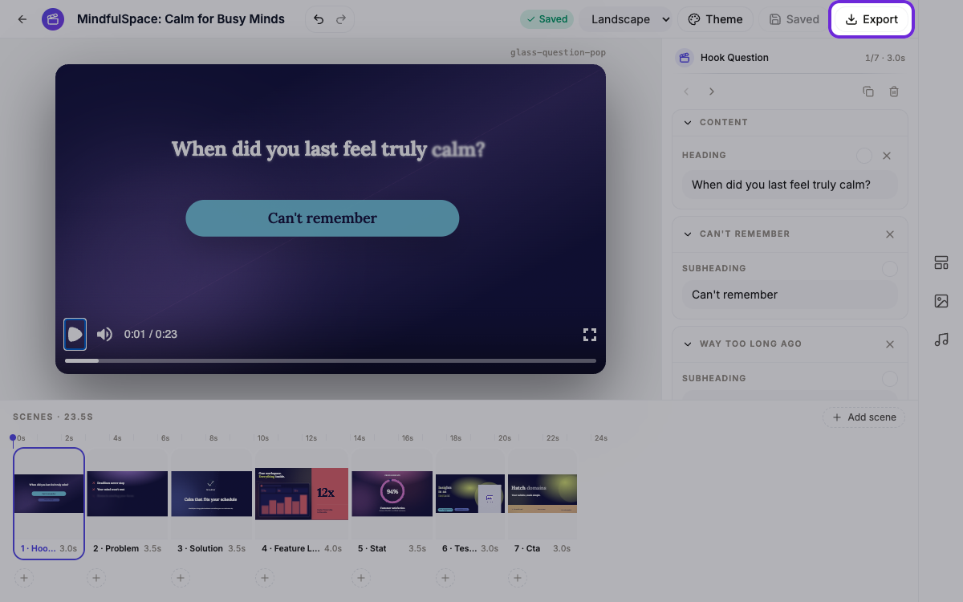963x602 pixels.
Task: Collapse the WAY TOO LONG AGO section
Action: tap(688, 344)
